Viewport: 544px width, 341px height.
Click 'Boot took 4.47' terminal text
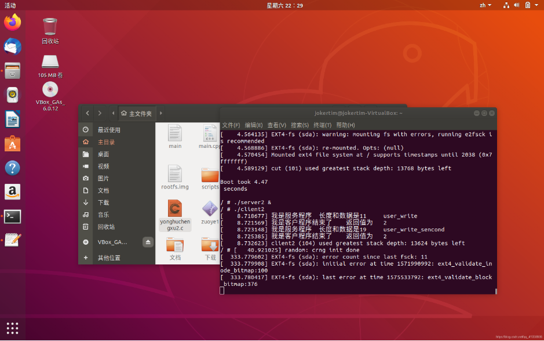(244, 182)
